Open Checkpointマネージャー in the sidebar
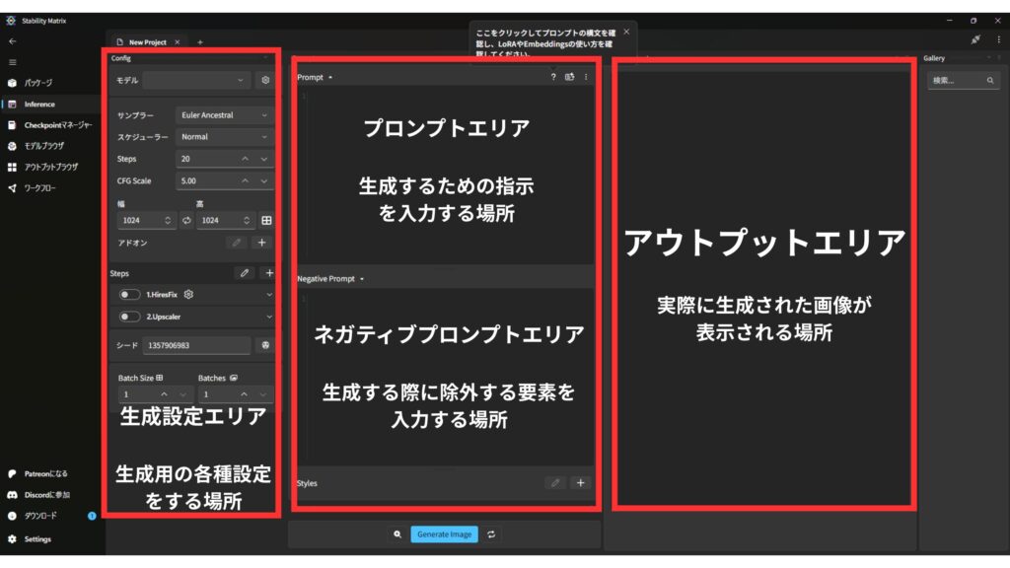 click(57, 125)
